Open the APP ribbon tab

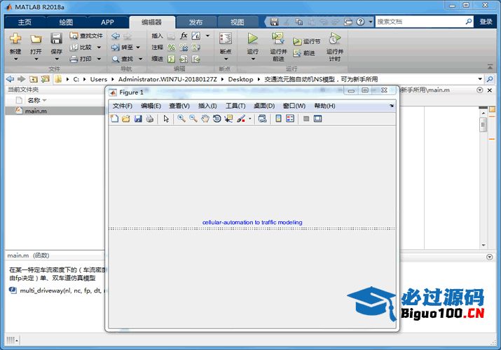(x=107, y=22)
